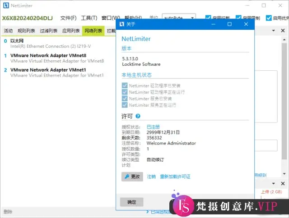Click the vertical scrollbar thumb in right panel
The width and height of the screenshot is (289, 218).
tap(284, 101)
